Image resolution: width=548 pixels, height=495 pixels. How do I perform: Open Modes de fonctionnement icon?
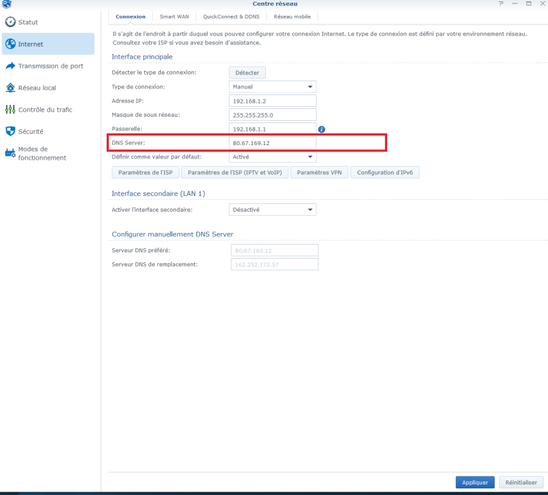[x=10, y=153]
